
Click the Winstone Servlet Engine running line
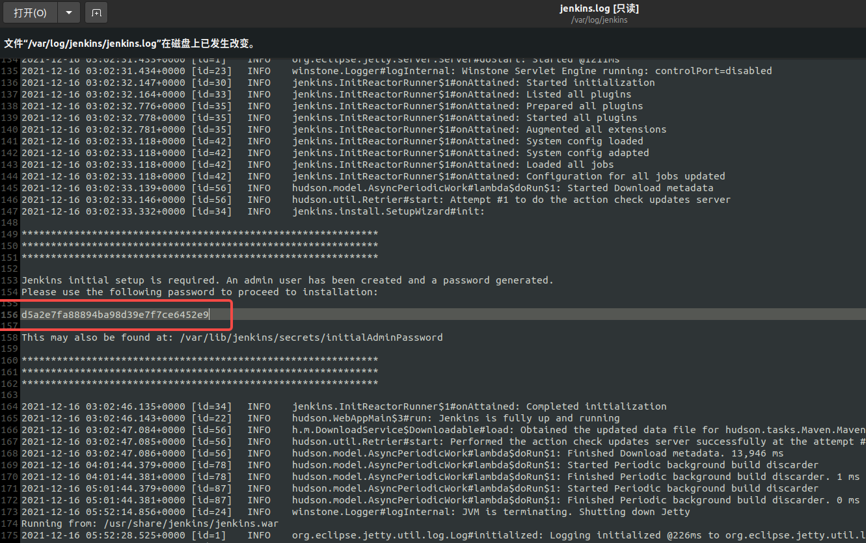pyautogui.click(x=397, y=71)
